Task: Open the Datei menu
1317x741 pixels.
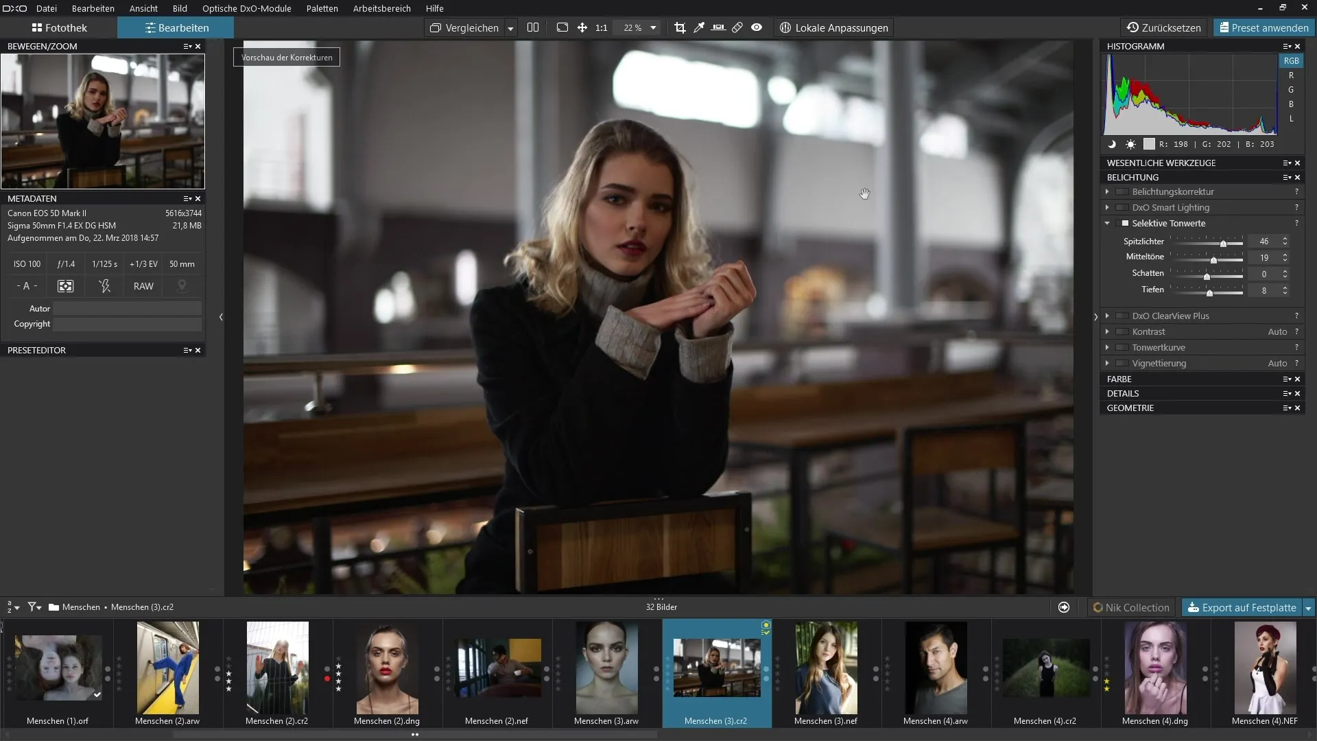Action: (47, 8)
